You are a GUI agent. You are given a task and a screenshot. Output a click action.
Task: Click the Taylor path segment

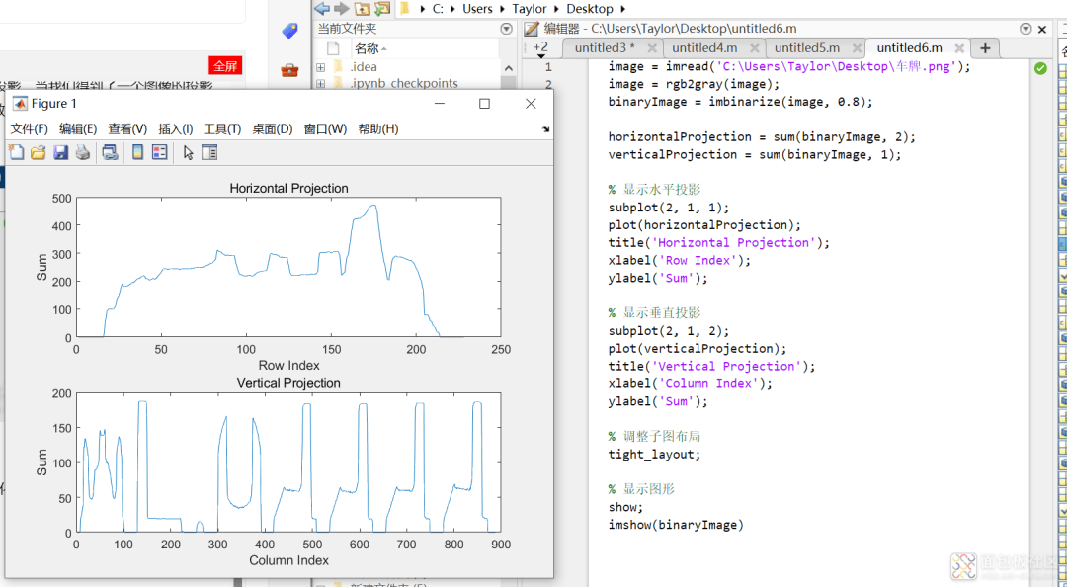point(530,9)
